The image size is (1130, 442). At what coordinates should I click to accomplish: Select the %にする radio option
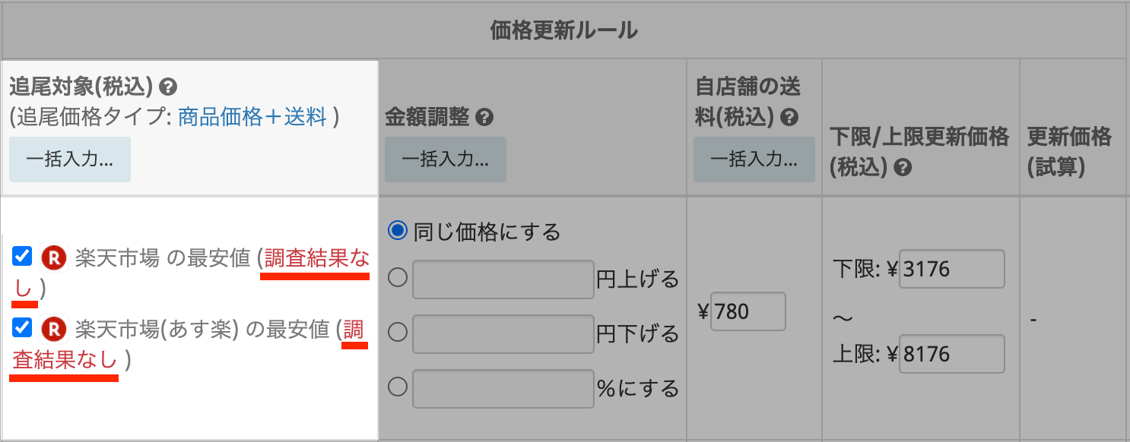(398, 387)
